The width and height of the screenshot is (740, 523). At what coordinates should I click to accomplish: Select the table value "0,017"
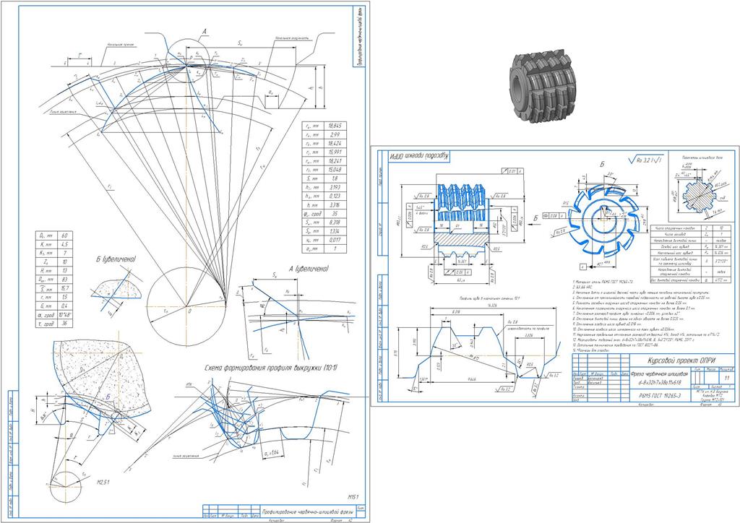(x=334, y=240)
